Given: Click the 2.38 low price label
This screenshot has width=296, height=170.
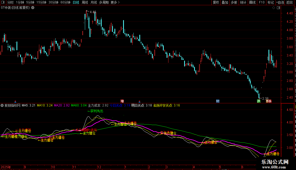Looking at the screenshot, I should 265,99.
